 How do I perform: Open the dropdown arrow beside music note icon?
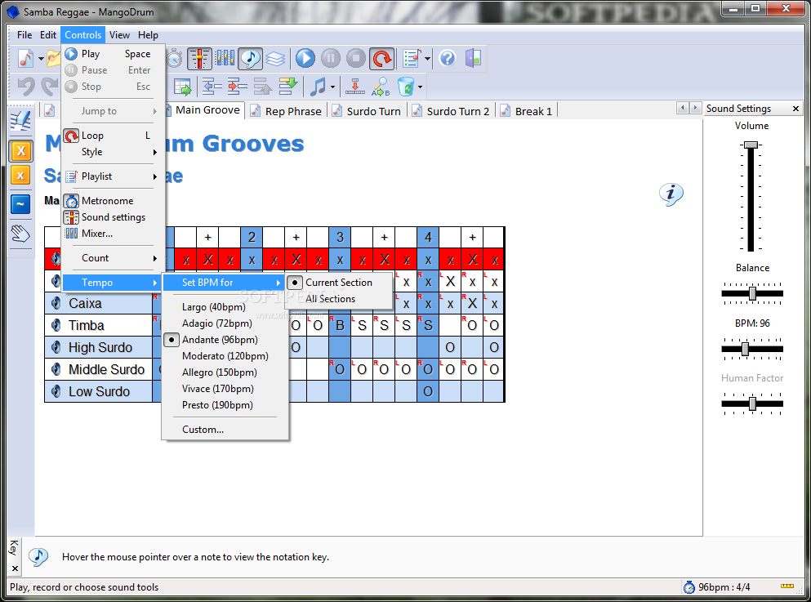(332, 87)
